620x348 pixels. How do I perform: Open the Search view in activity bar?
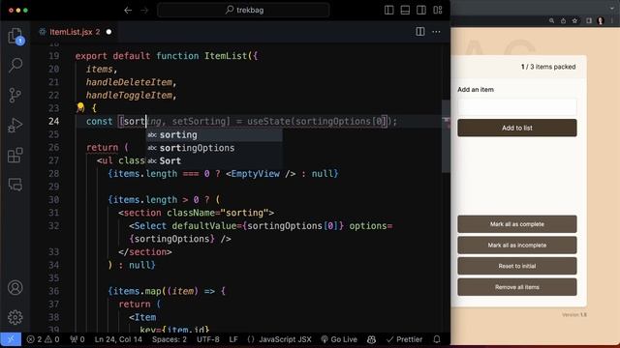pos(15,65)
